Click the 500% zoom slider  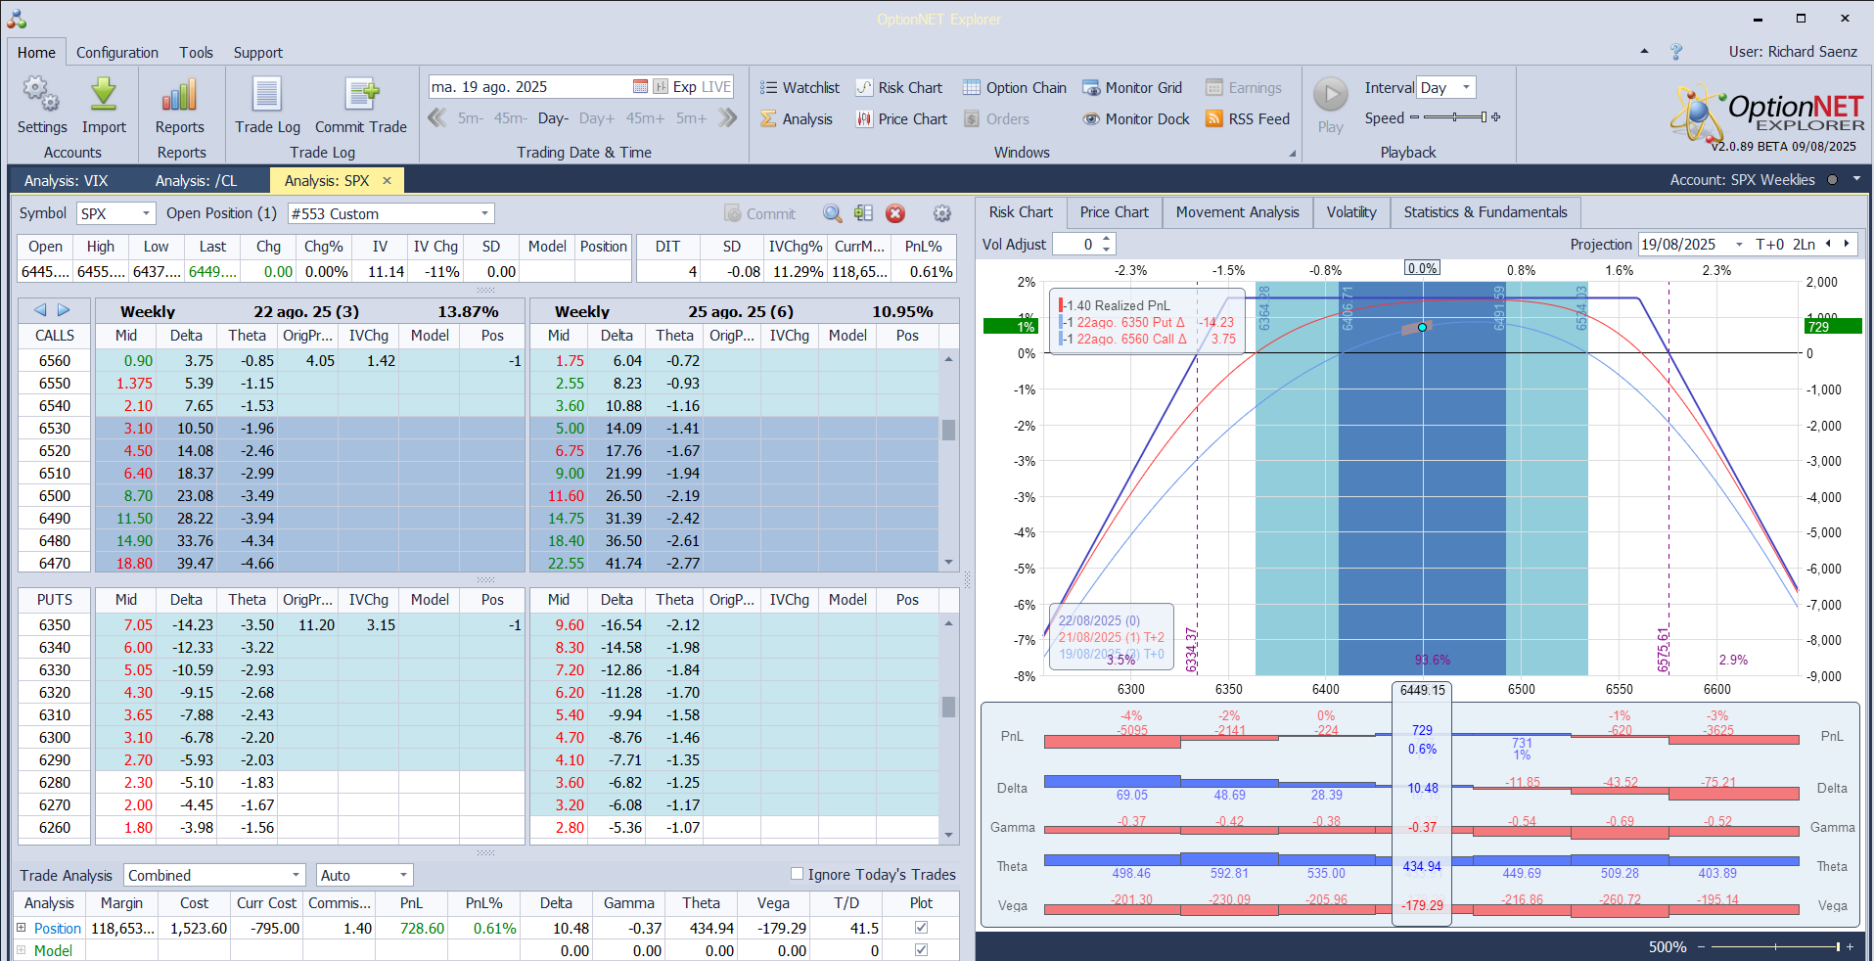click(x=1775, y=946)
